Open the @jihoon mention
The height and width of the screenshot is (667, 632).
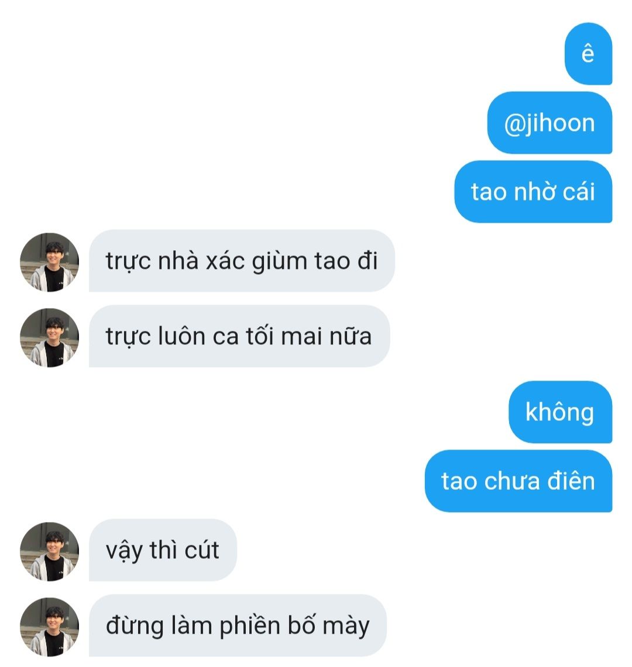click(549, 123)
